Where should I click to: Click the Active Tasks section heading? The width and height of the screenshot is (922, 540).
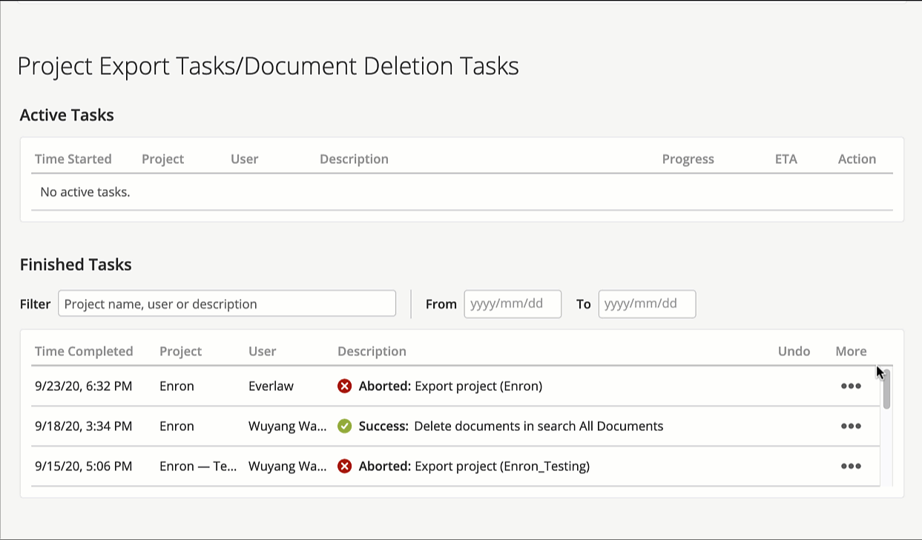tap(67, 115)
